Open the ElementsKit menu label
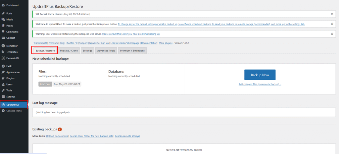The image size is (339, 154). tap(13, 58)
